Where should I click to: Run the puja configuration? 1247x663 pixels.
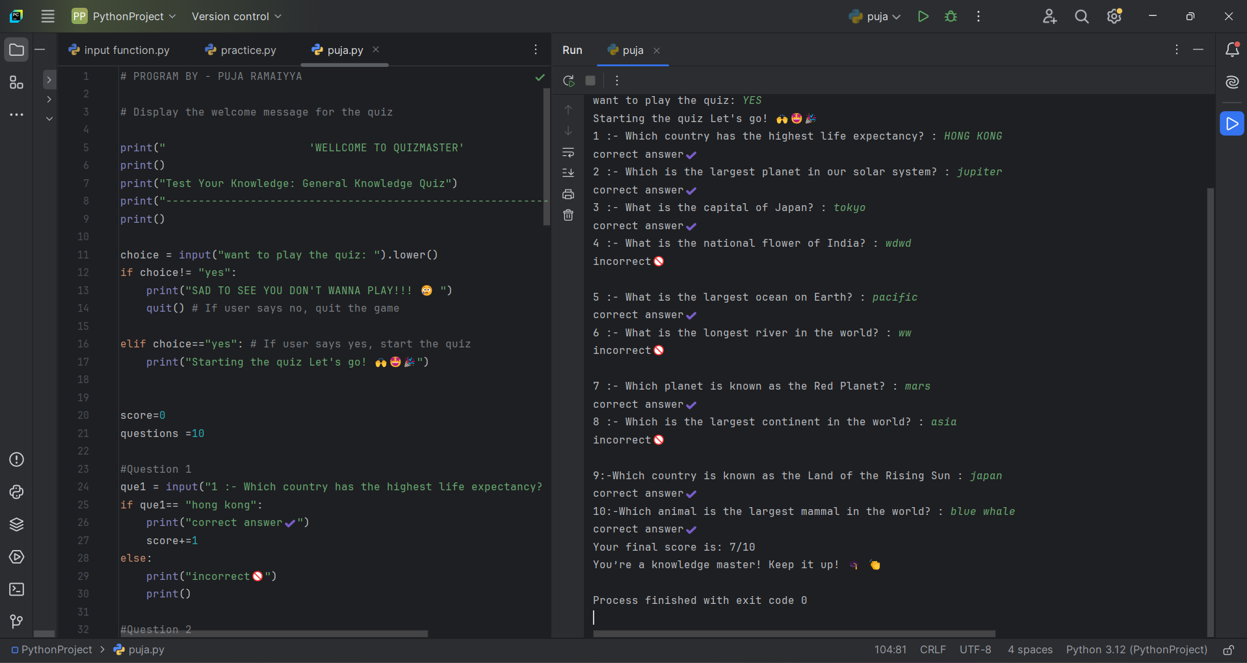(x=923, y=16)
